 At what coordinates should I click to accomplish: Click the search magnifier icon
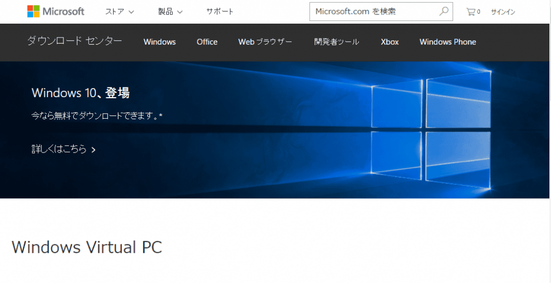point(443,11)
